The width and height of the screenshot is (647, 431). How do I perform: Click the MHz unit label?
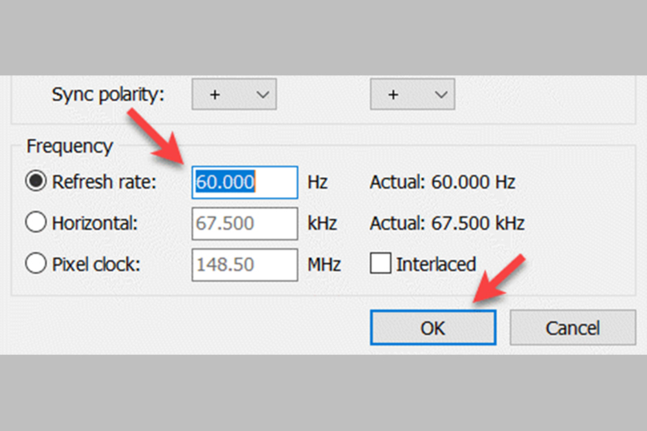(x=324, y=264)
